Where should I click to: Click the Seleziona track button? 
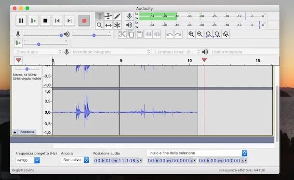click(x=27, y=132)
